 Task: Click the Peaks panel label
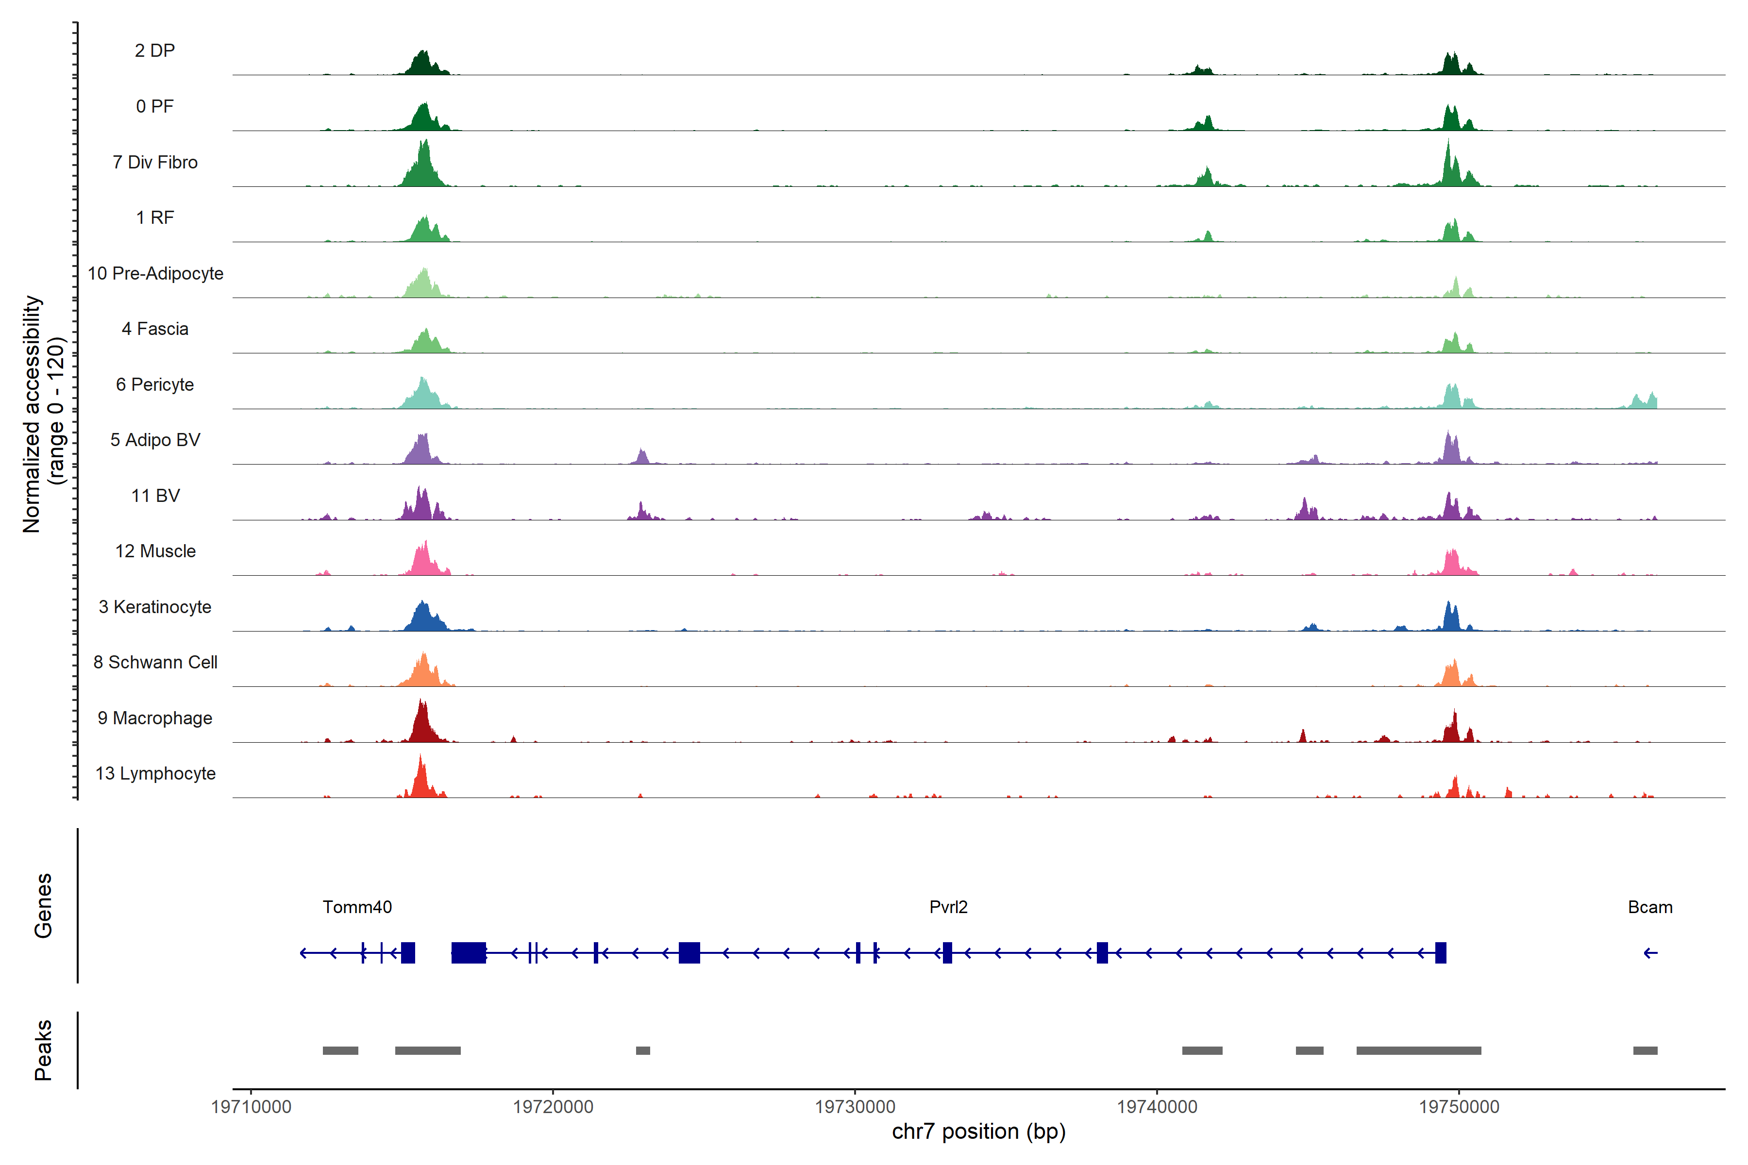pos(43,1050)
